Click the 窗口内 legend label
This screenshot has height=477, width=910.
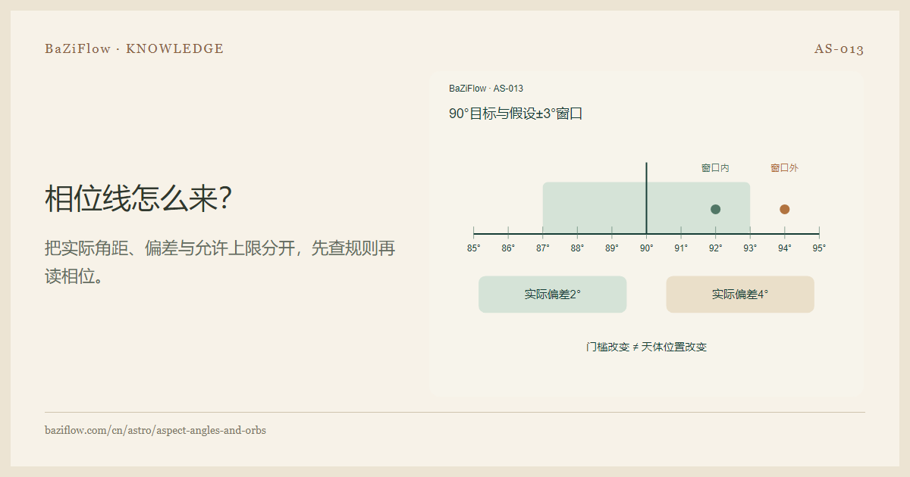click(715, 168)
